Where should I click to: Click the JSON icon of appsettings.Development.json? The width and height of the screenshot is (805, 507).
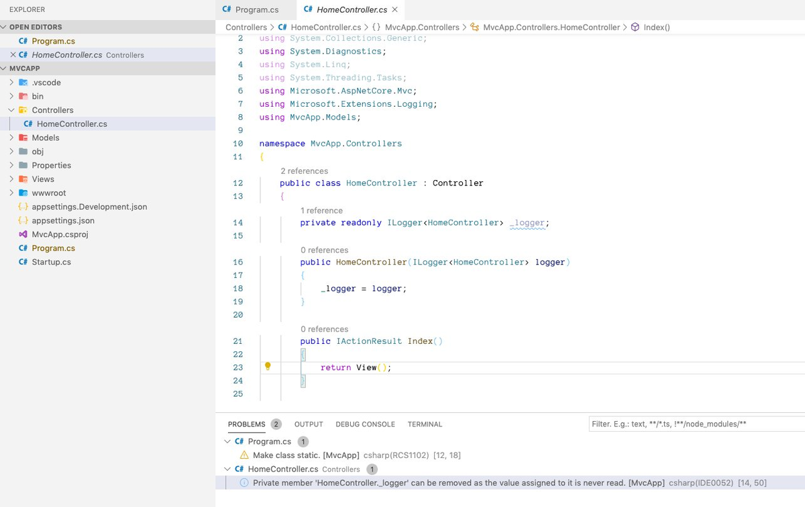point(23,207)
